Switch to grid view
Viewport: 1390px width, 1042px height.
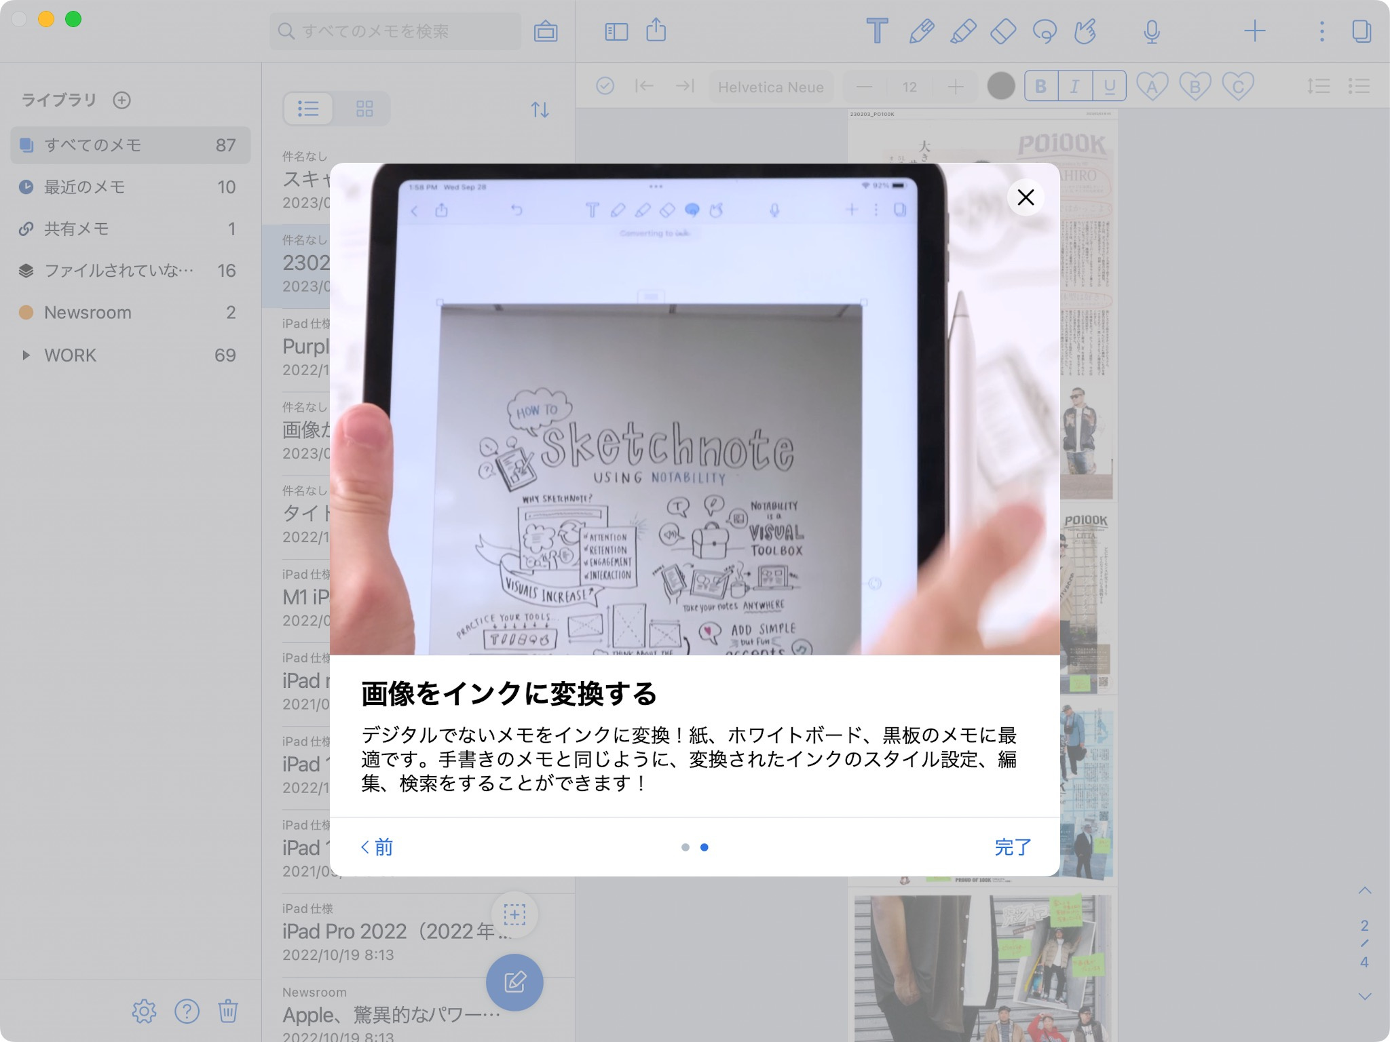point(364,109)
